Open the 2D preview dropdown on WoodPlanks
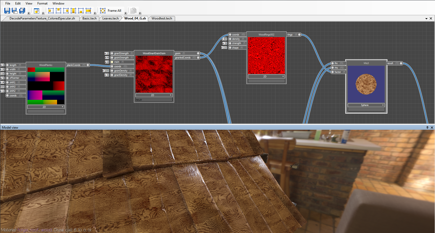Image resolution: width=435 pixels, height=233 pixels. (x=46, y=107)
